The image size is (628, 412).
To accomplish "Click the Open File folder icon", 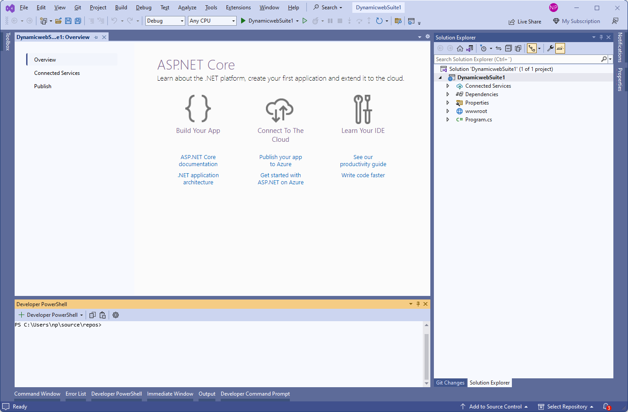I will pos(58,21).
